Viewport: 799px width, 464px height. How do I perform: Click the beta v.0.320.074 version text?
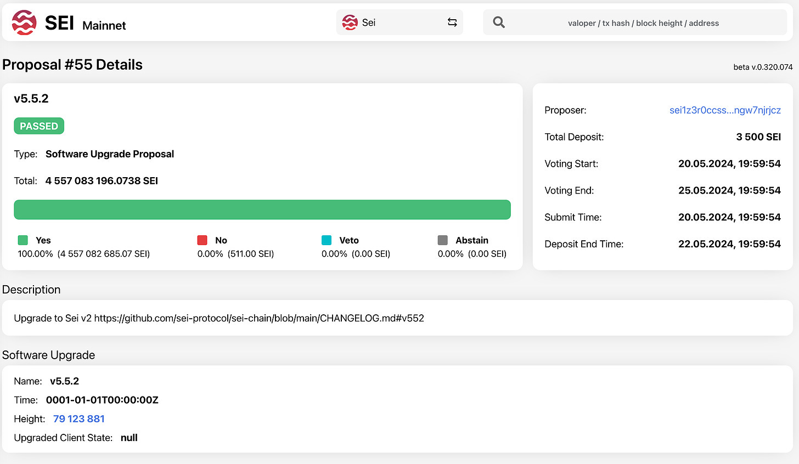763,67
